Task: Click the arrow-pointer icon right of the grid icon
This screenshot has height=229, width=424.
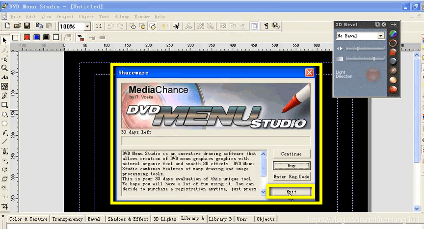Action: coord(176,26)
